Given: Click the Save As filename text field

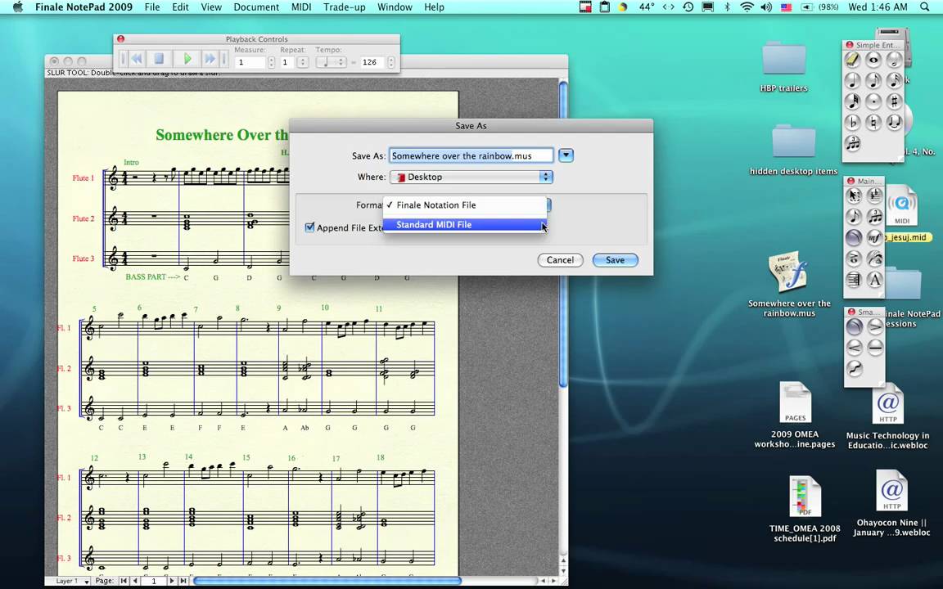Looking at the screenshot, I should [471, 155].
